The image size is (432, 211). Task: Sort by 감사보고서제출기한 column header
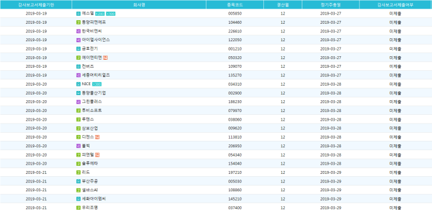36,5
